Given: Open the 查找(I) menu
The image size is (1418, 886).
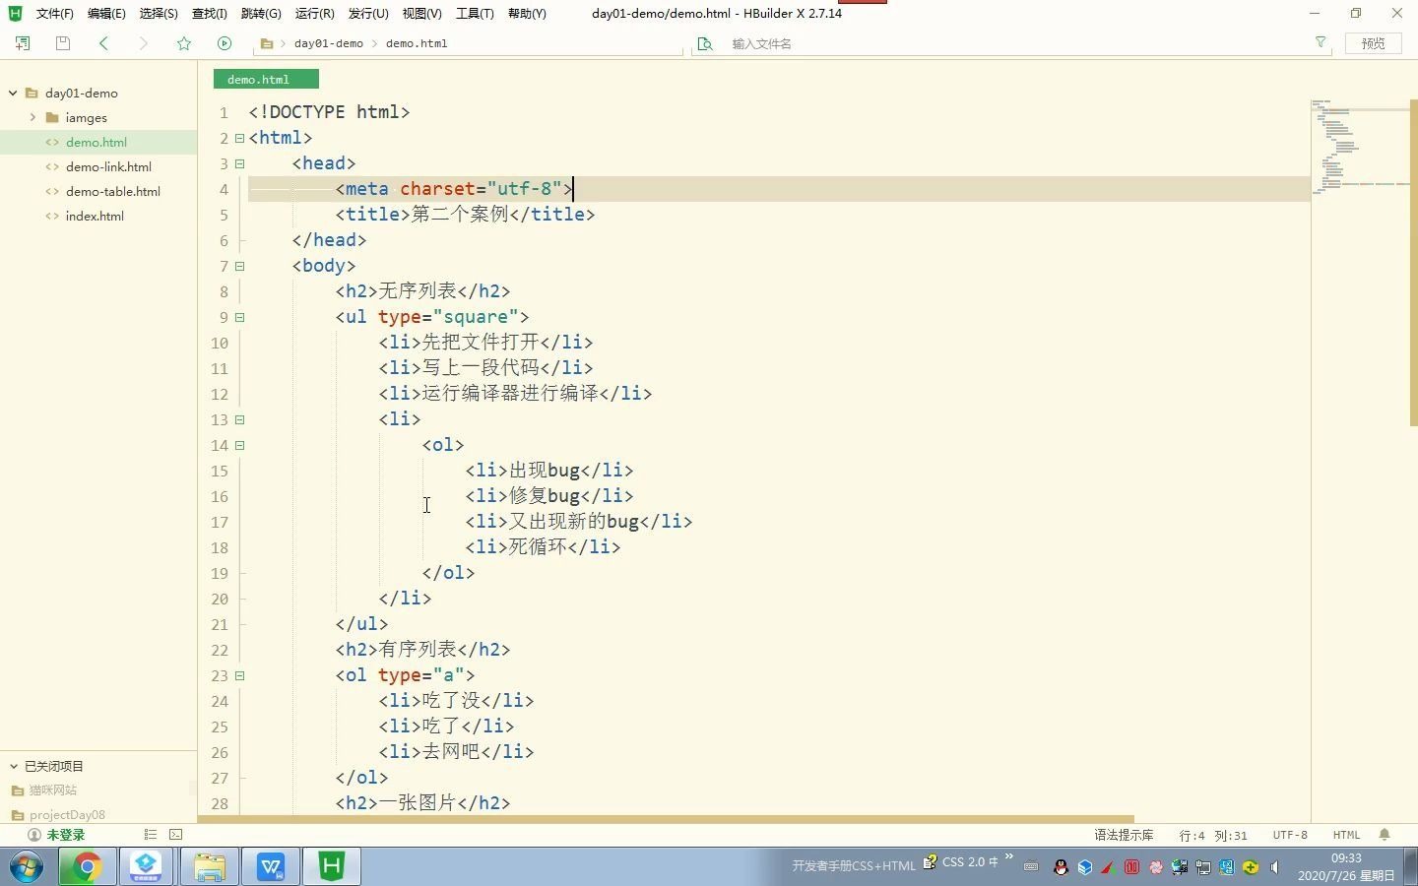Looking at the screenshot, I should pyautogui.click(x=210, y=14).
